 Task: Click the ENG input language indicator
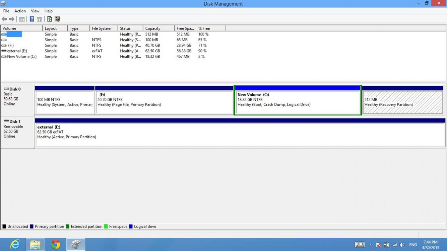click(413, 245)
